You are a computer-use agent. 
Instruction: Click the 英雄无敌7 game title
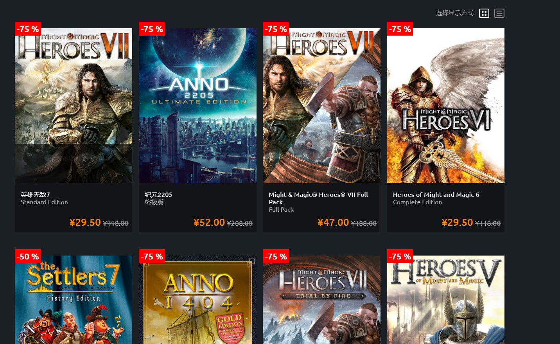[x=35, y=195]
